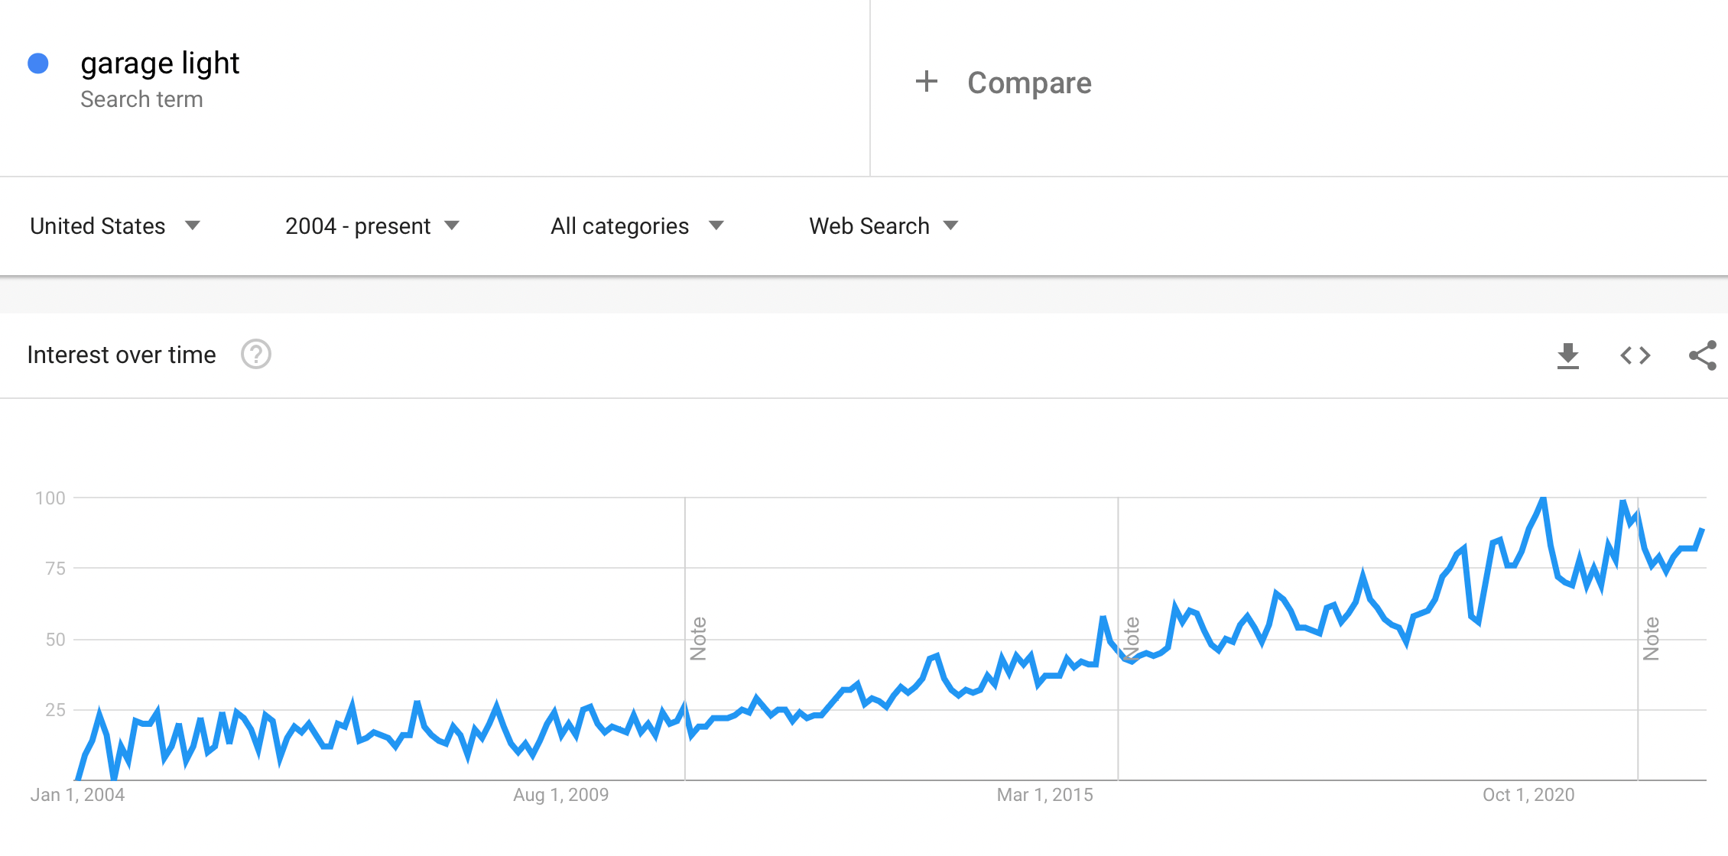Image resolution: width=1728 pixels, height=856 pixels.
Task: Edit the garage light search term
Action: (x=160, y=63)
